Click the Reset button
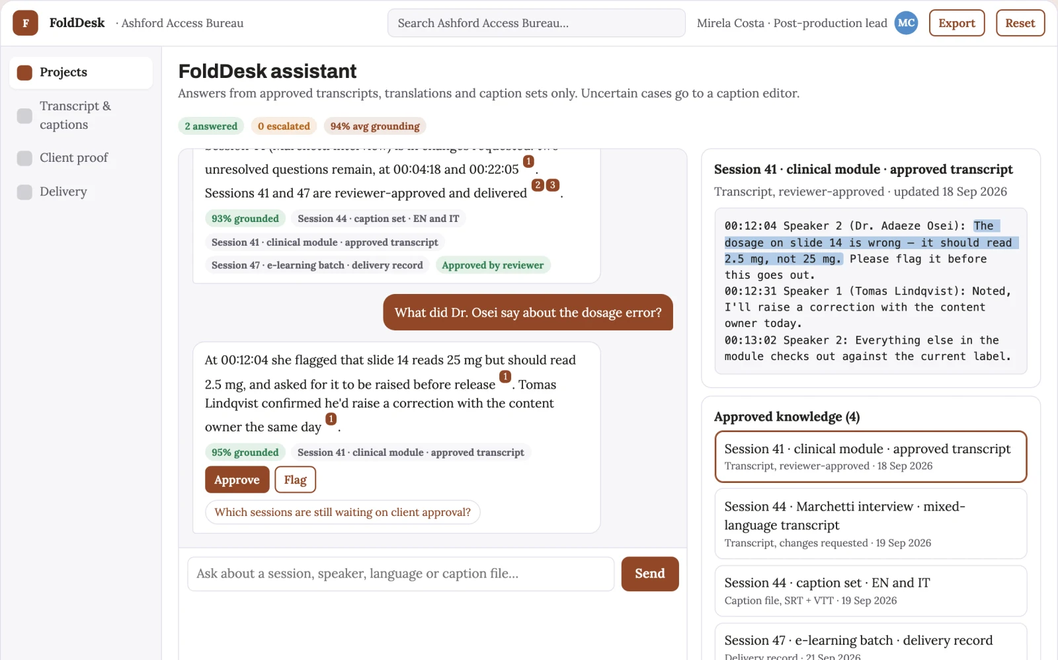The height and width of the screenshot is (660, 1058). click(1020, 23)
